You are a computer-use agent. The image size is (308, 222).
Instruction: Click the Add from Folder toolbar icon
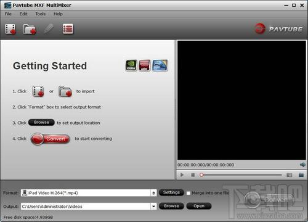click(30, 29)
